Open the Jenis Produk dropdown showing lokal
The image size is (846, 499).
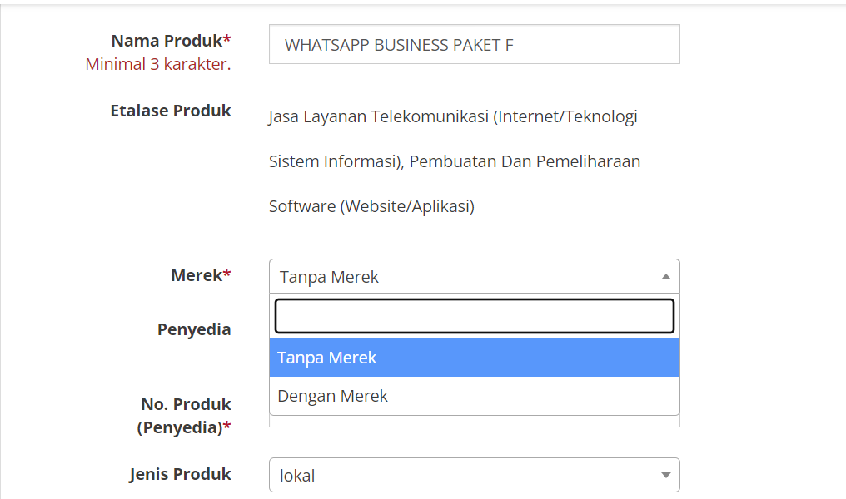tap(475, 475)
